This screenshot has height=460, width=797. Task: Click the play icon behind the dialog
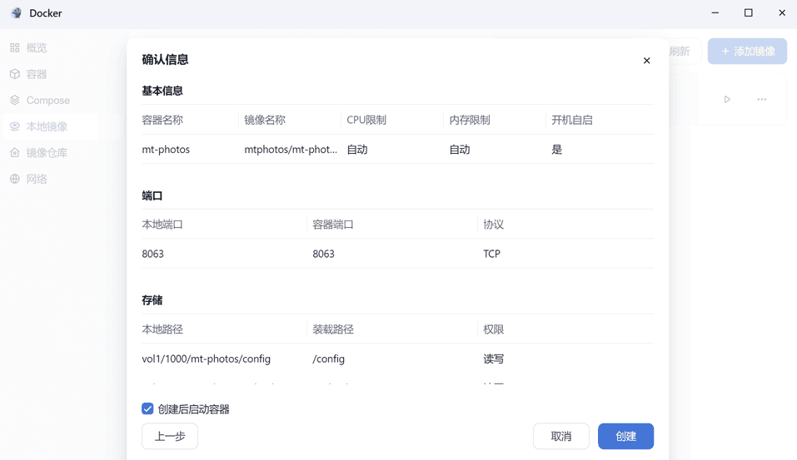pos(727,100)
